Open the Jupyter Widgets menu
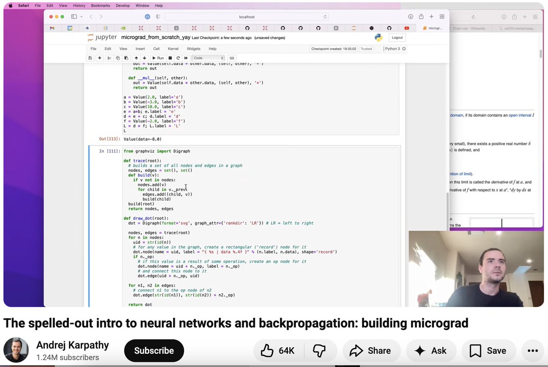The image size is (548, 367). pyautogui.click(x=194, y=48)
